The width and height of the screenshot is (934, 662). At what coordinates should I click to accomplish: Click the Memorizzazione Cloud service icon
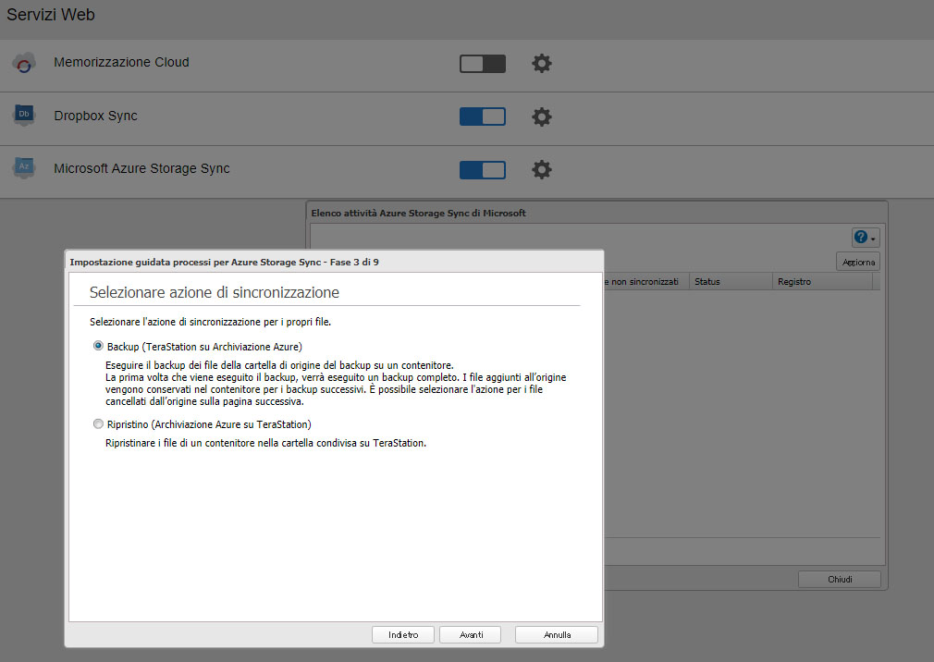(24, 64)
